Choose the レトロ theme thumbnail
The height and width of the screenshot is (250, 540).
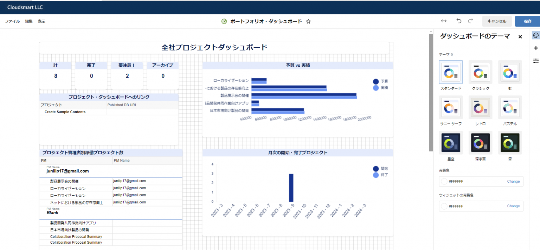pyautogui.click(x=480, y=107)
